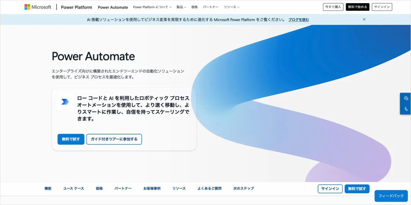Click the black 無料で始める button
Viewport: 411px width, 205px height.
click(x=357, y=7)
